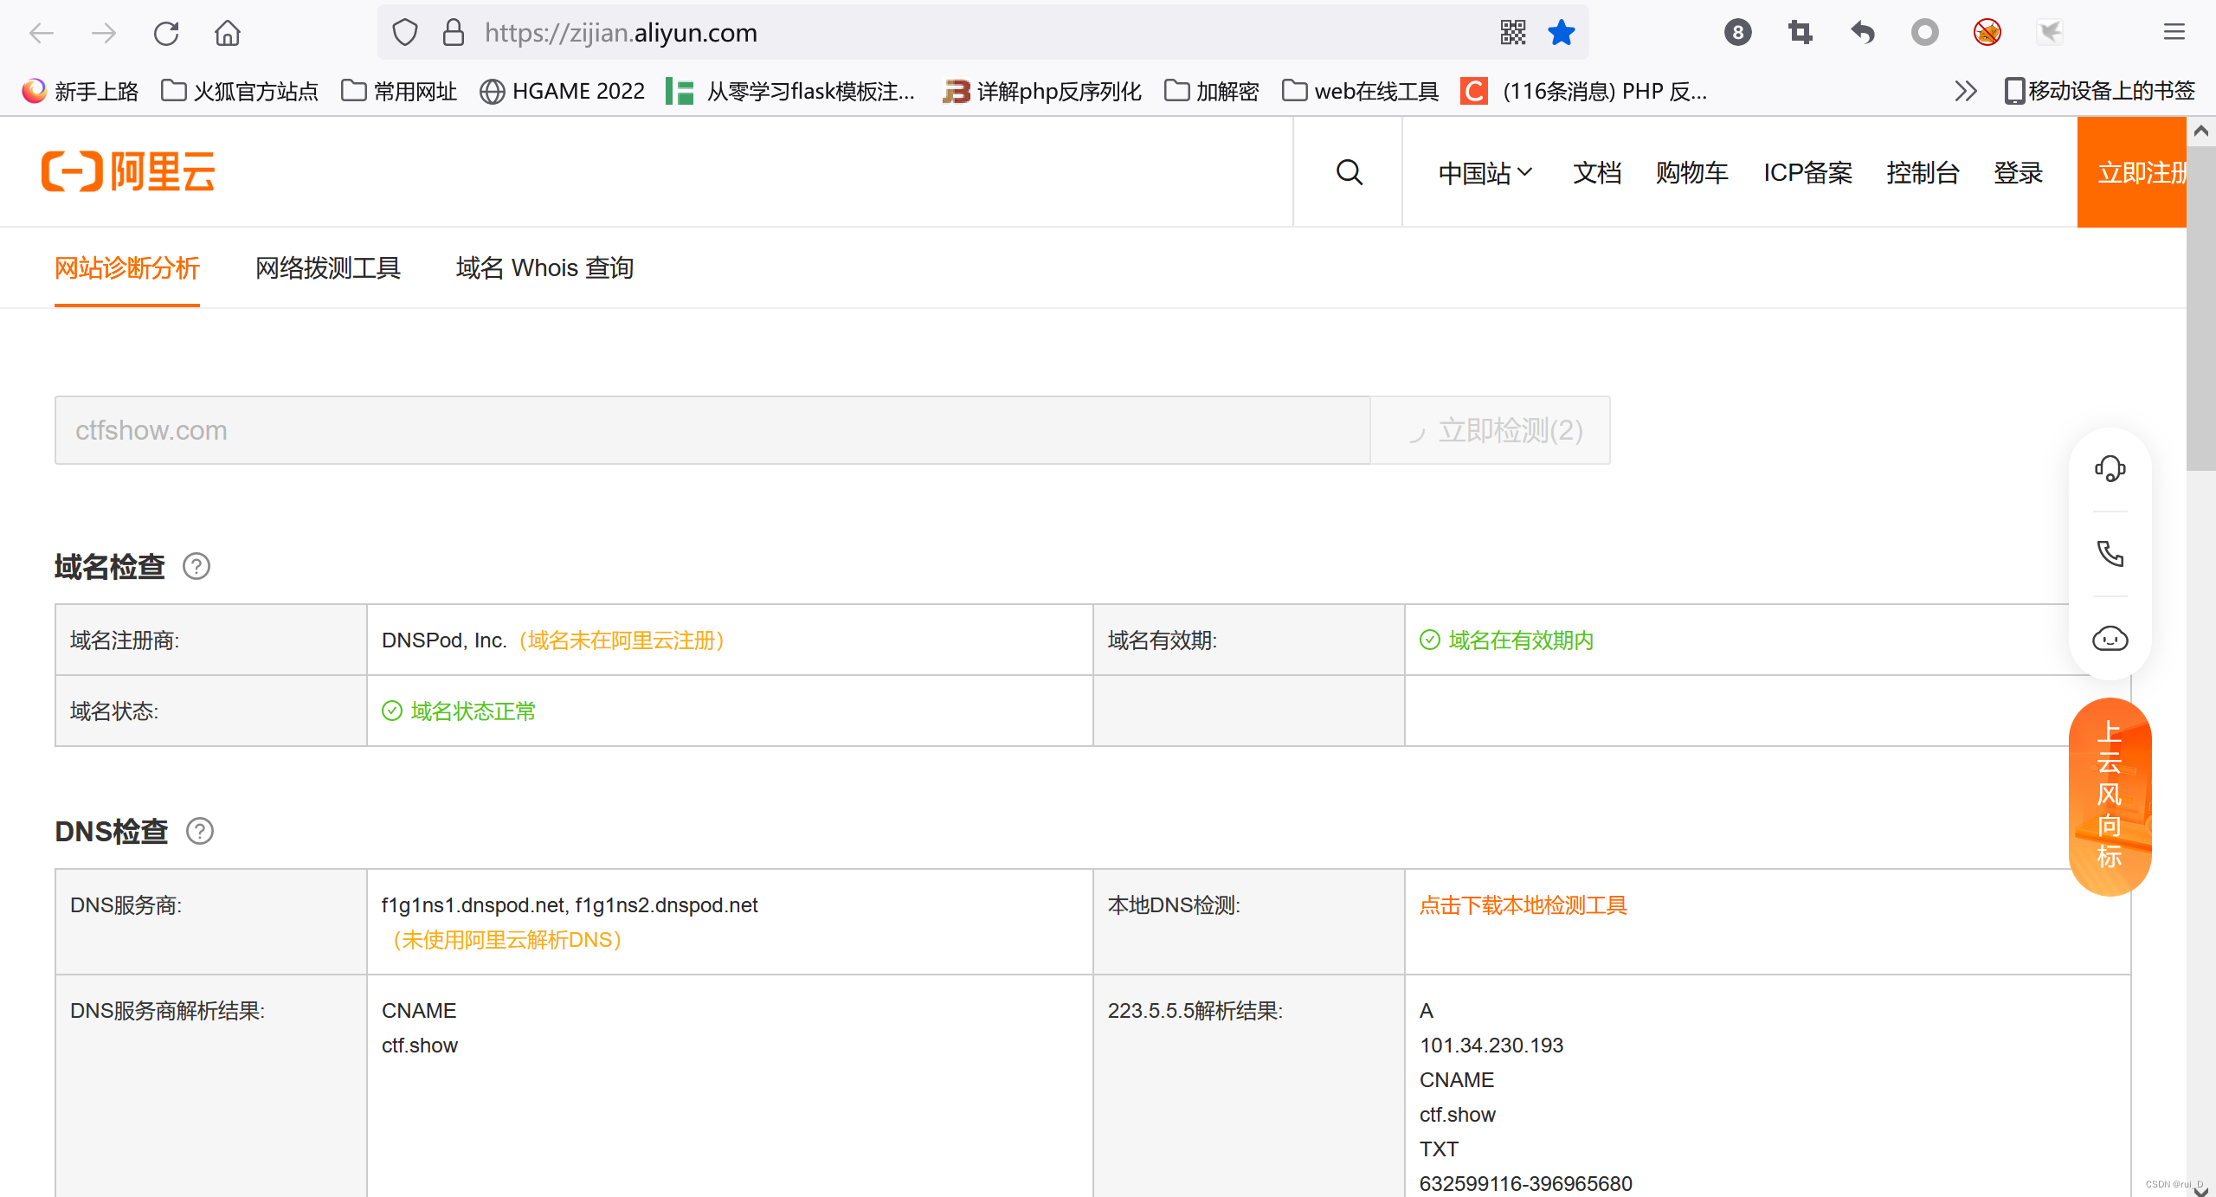Open 火狐官方站点 bookmark folder
Screen dimensions: 2216x1197
240,91
